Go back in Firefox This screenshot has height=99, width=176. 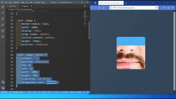(91, 8)
